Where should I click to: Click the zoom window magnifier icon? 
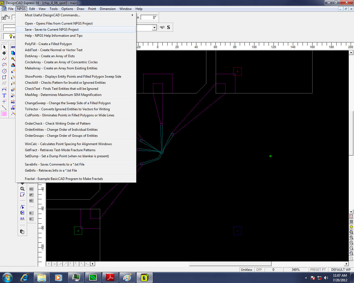click(x=351, y=232)
